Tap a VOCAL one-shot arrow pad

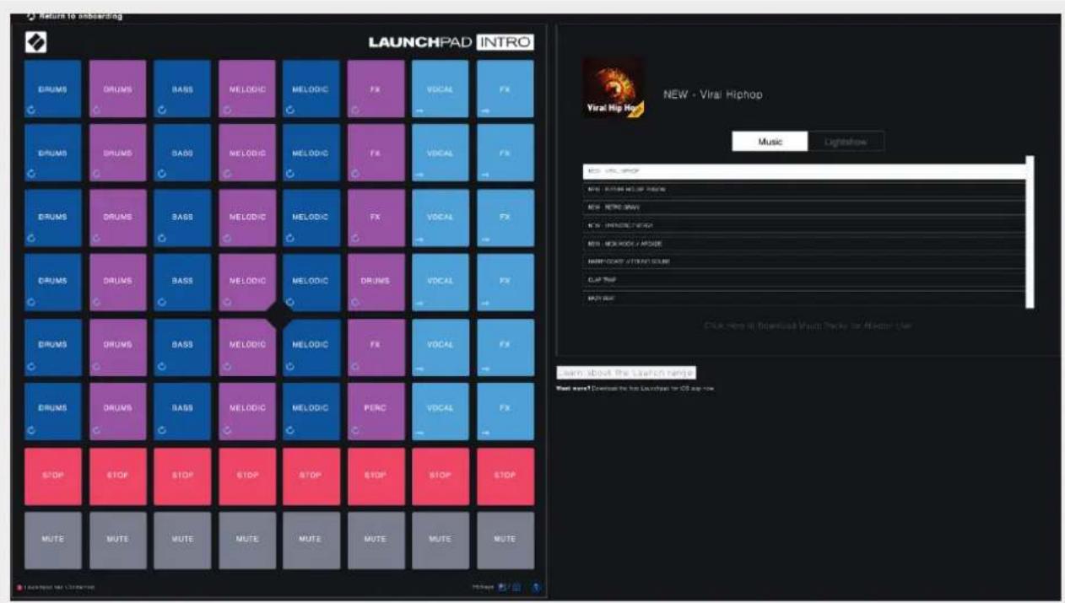(x=440, y=88)
